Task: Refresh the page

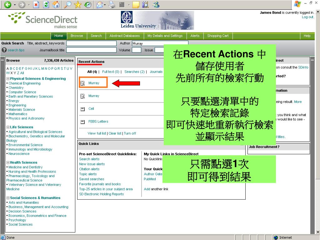Action: click(x=46, y=4)
